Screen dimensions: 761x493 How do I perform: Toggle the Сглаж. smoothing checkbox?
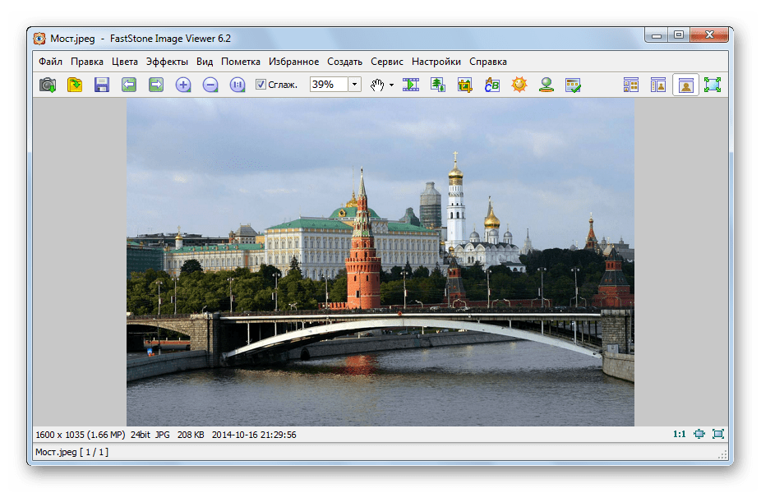click(x=261, y=85)
